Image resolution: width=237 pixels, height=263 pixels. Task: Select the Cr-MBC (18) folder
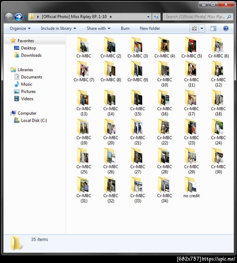coord(218,103)
